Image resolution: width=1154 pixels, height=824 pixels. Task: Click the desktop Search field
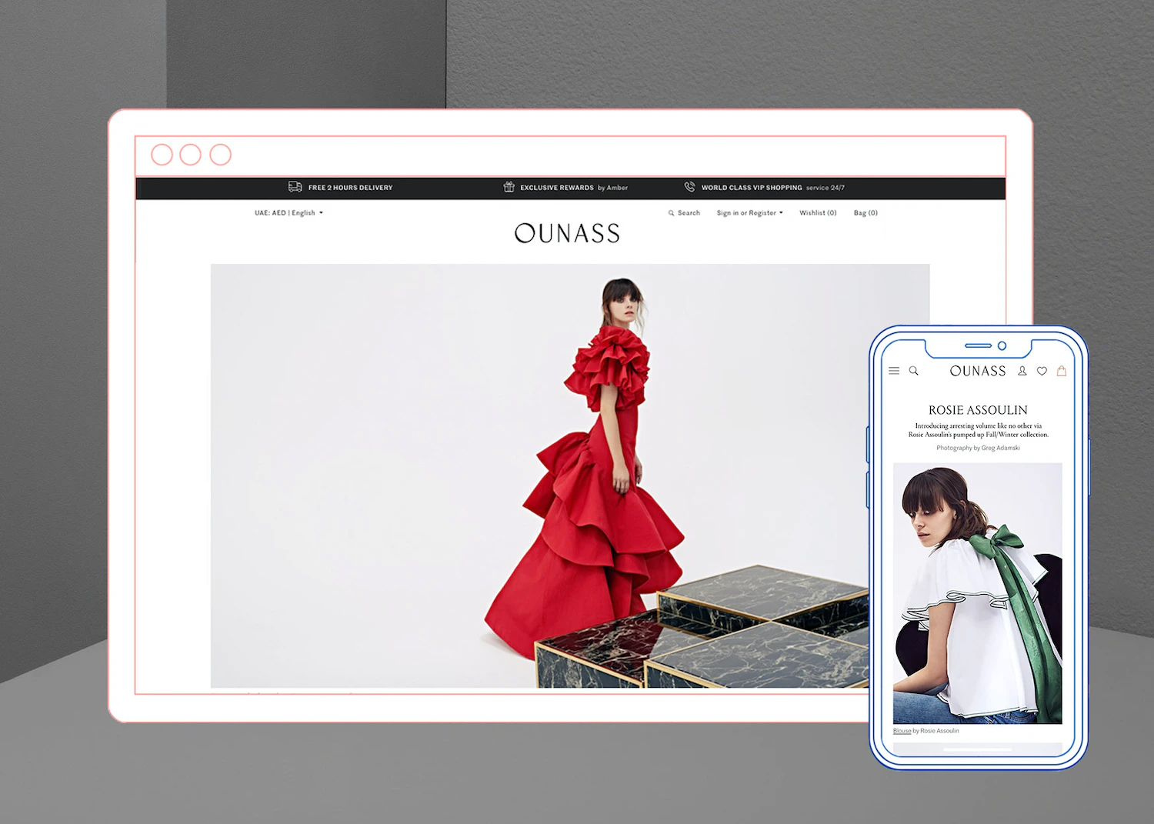685,213
